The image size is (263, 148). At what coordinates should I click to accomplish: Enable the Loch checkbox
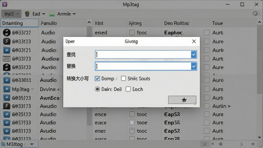point(128,89)
